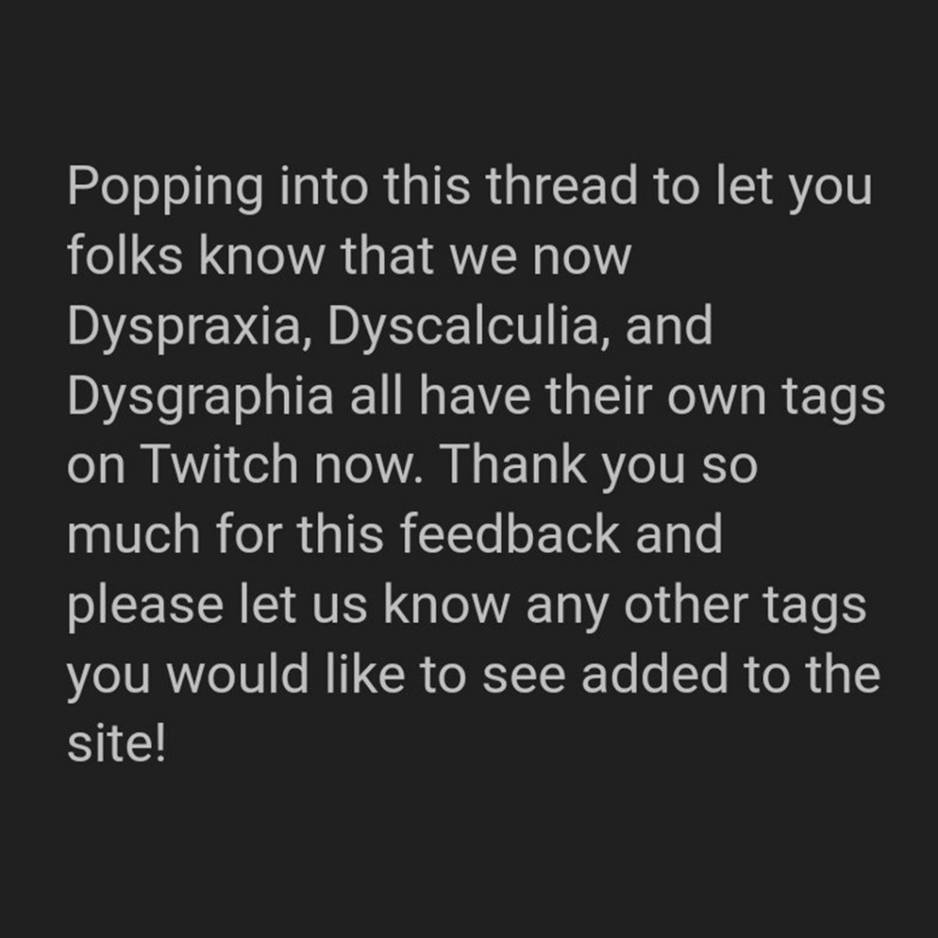
Task: Click the word "site!" at the end
Action: 116,743
